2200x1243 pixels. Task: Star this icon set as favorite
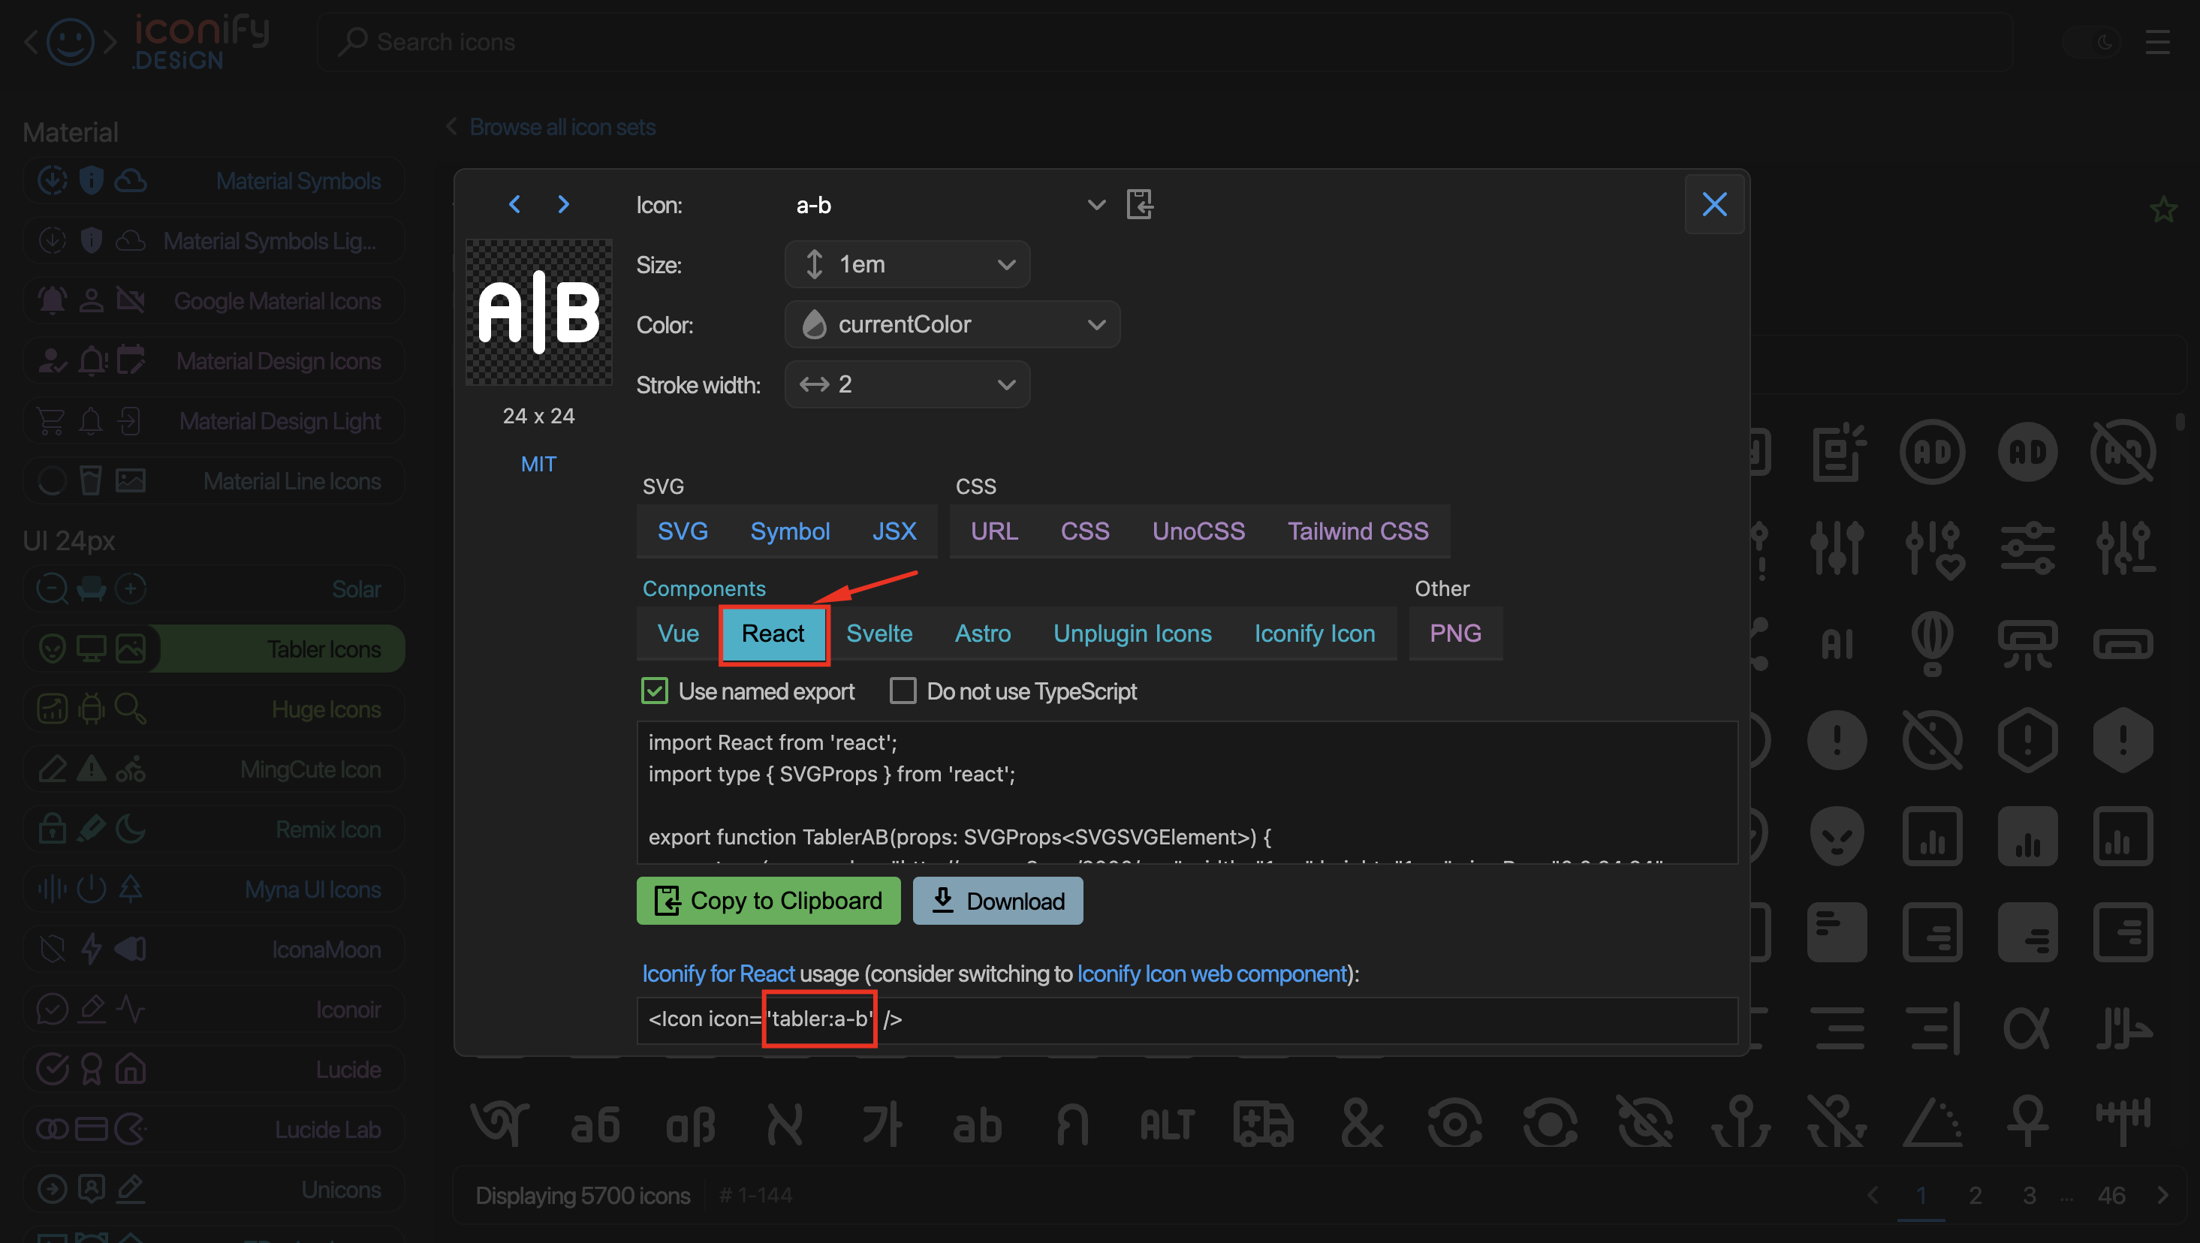tap(2163, 209)
